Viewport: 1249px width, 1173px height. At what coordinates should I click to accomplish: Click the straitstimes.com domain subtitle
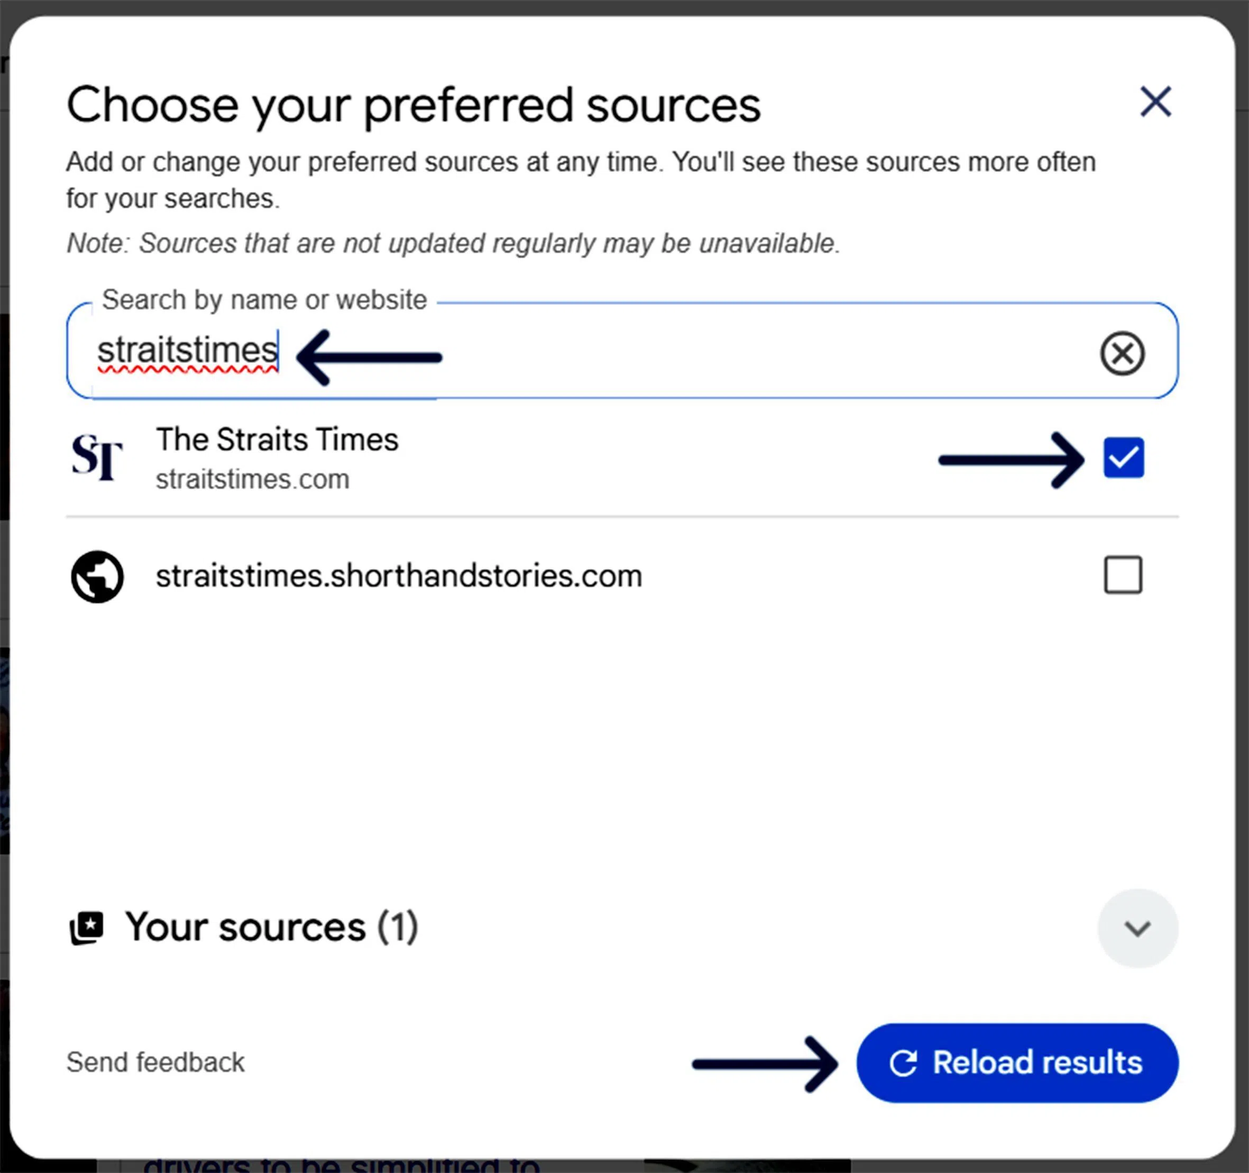253,479
